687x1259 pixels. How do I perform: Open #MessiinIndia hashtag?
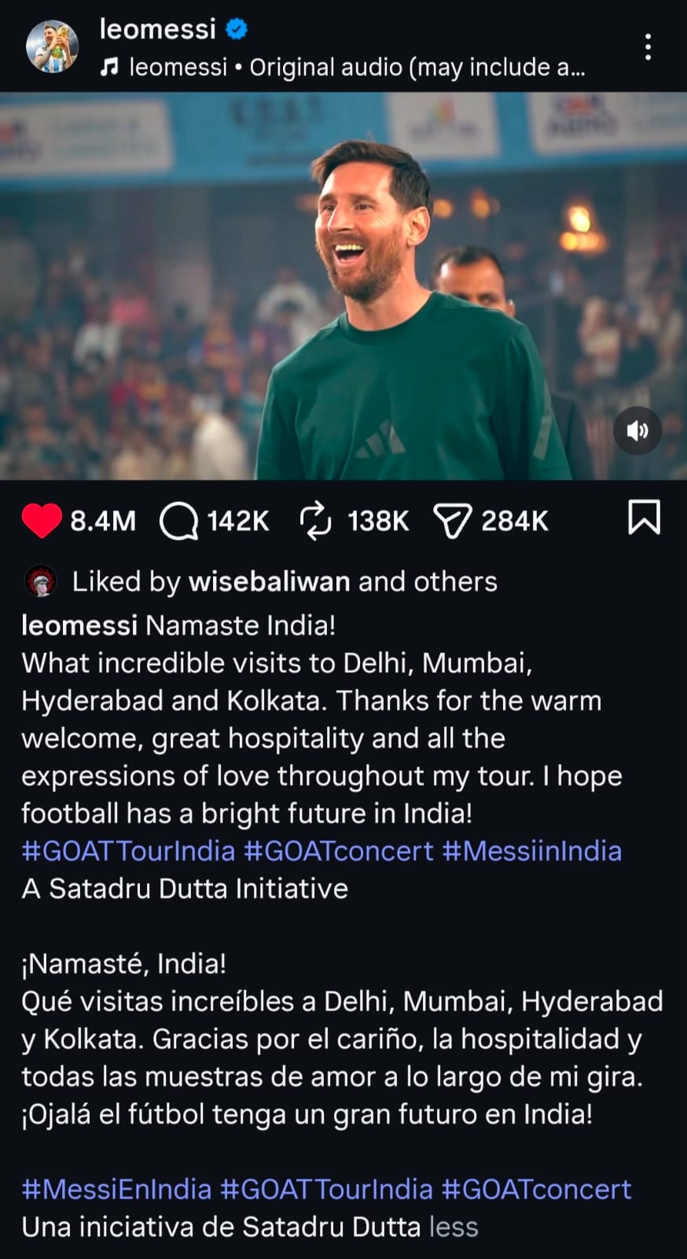coord(531,851)
